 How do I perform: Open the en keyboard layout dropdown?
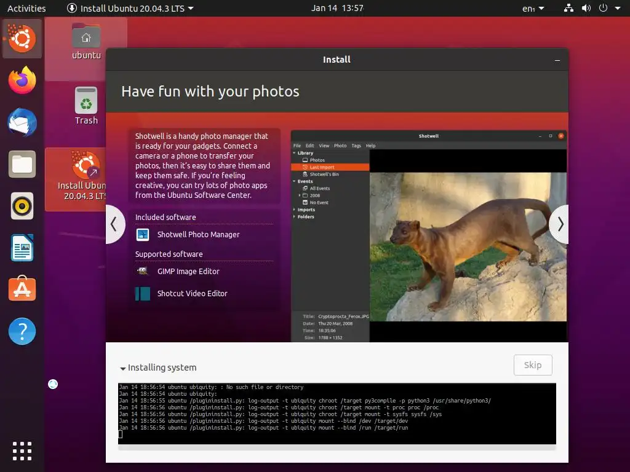[533, 8]
